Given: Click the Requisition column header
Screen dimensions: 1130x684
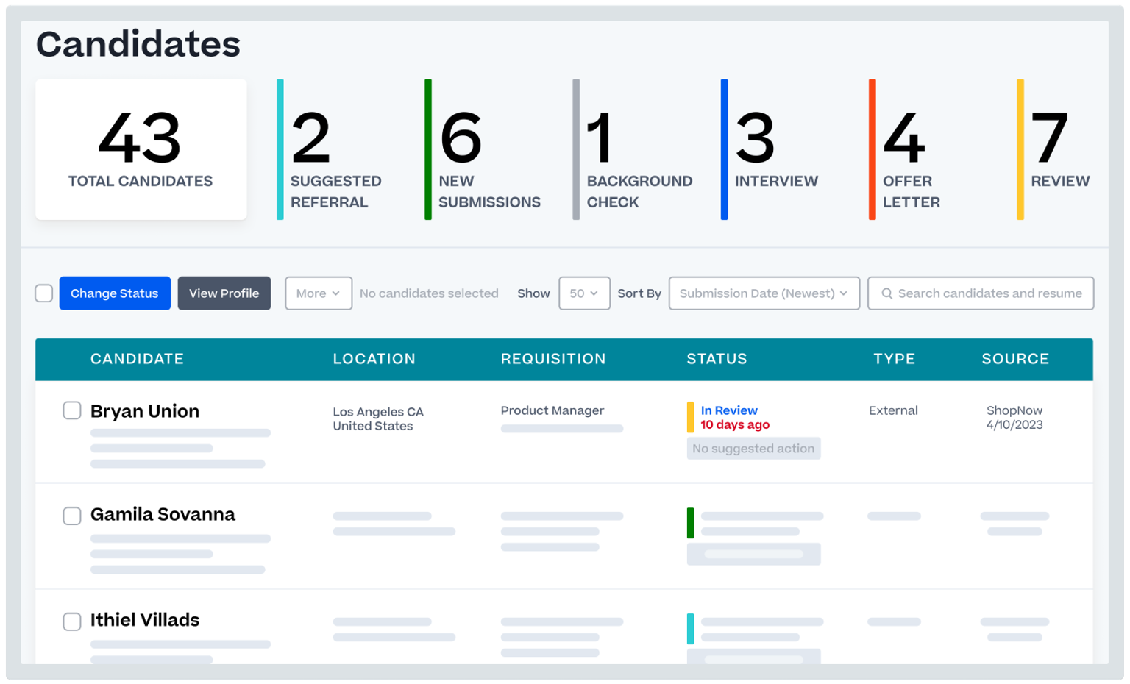Looking at the screenshot, I should coord(553,359).
